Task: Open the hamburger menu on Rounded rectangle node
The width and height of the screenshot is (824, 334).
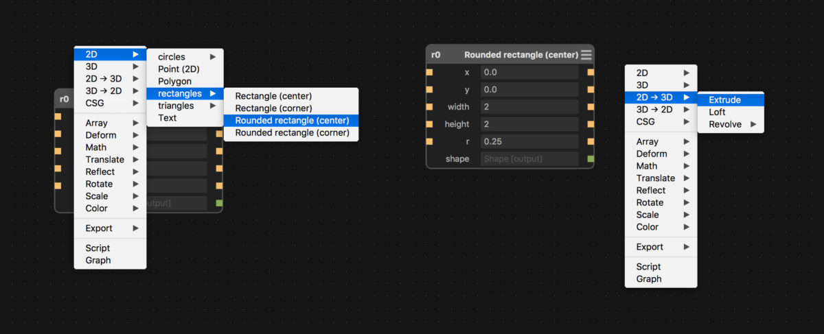Action: 586,55
